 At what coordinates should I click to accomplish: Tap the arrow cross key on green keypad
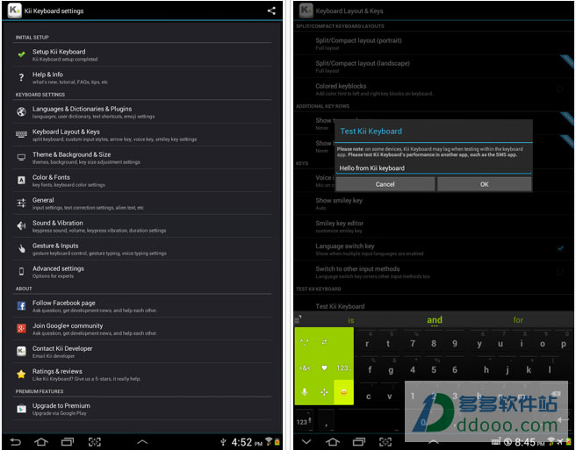[324, 392]
